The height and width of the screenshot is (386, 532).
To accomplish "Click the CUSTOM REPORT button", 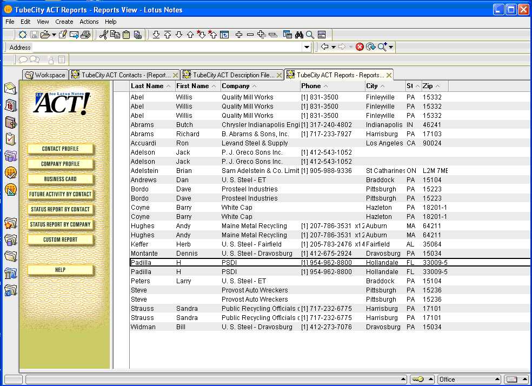I will 61,239.
